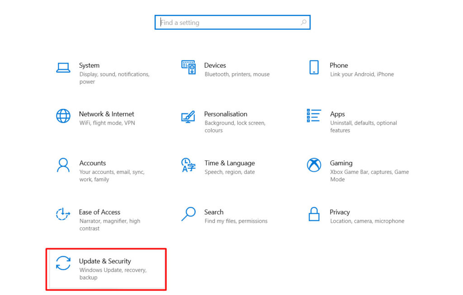Open the Update & Security arrows icon
Screen dimensions: 463x295
pyautogui.click(x=63, y=263)
